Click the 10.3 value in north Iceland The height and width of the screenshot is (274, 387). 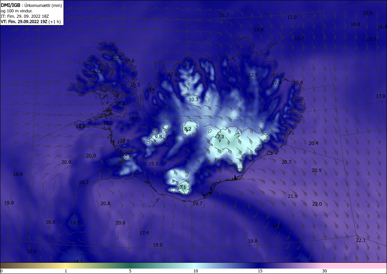(x=194, y=100)
